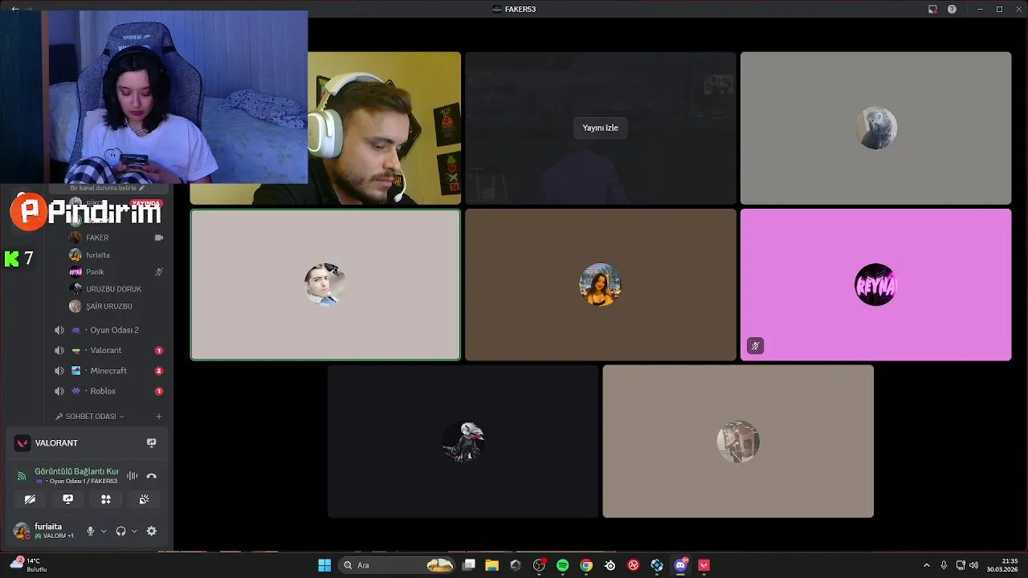Viewport: 1028px width, 578px height.
Task: Open the Discord help question-mark icon
Action: click(952, 9)
